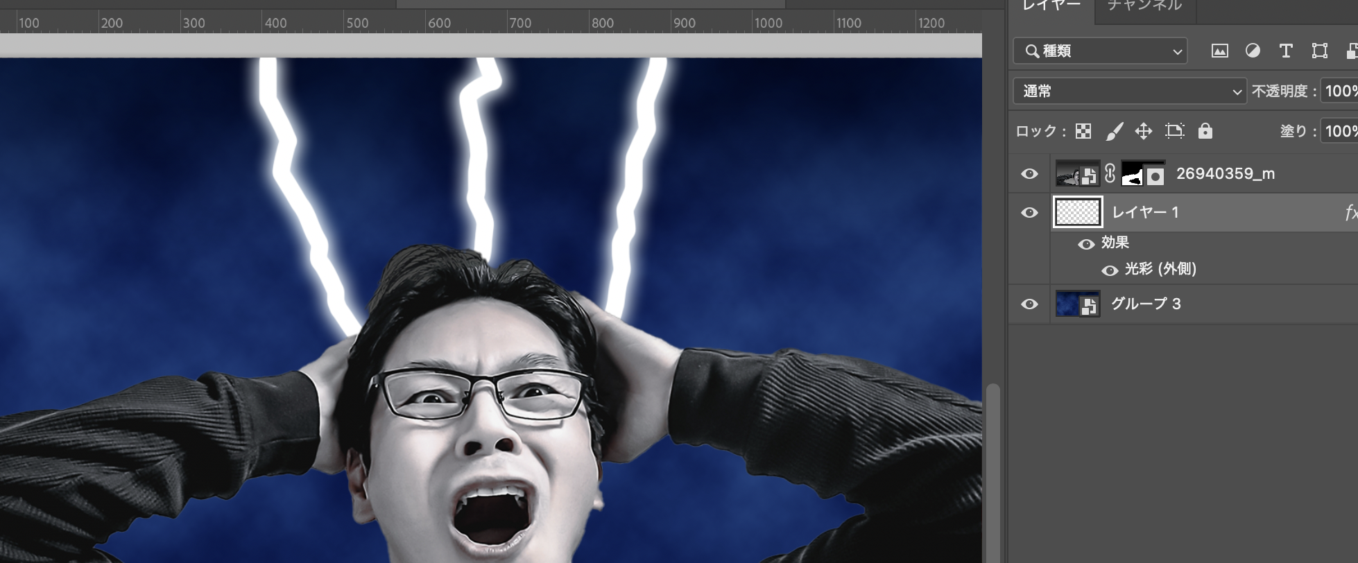This screenshot has width=1358, height=563.
Task: Click the lock all padlock icon
Action: 1205,131
